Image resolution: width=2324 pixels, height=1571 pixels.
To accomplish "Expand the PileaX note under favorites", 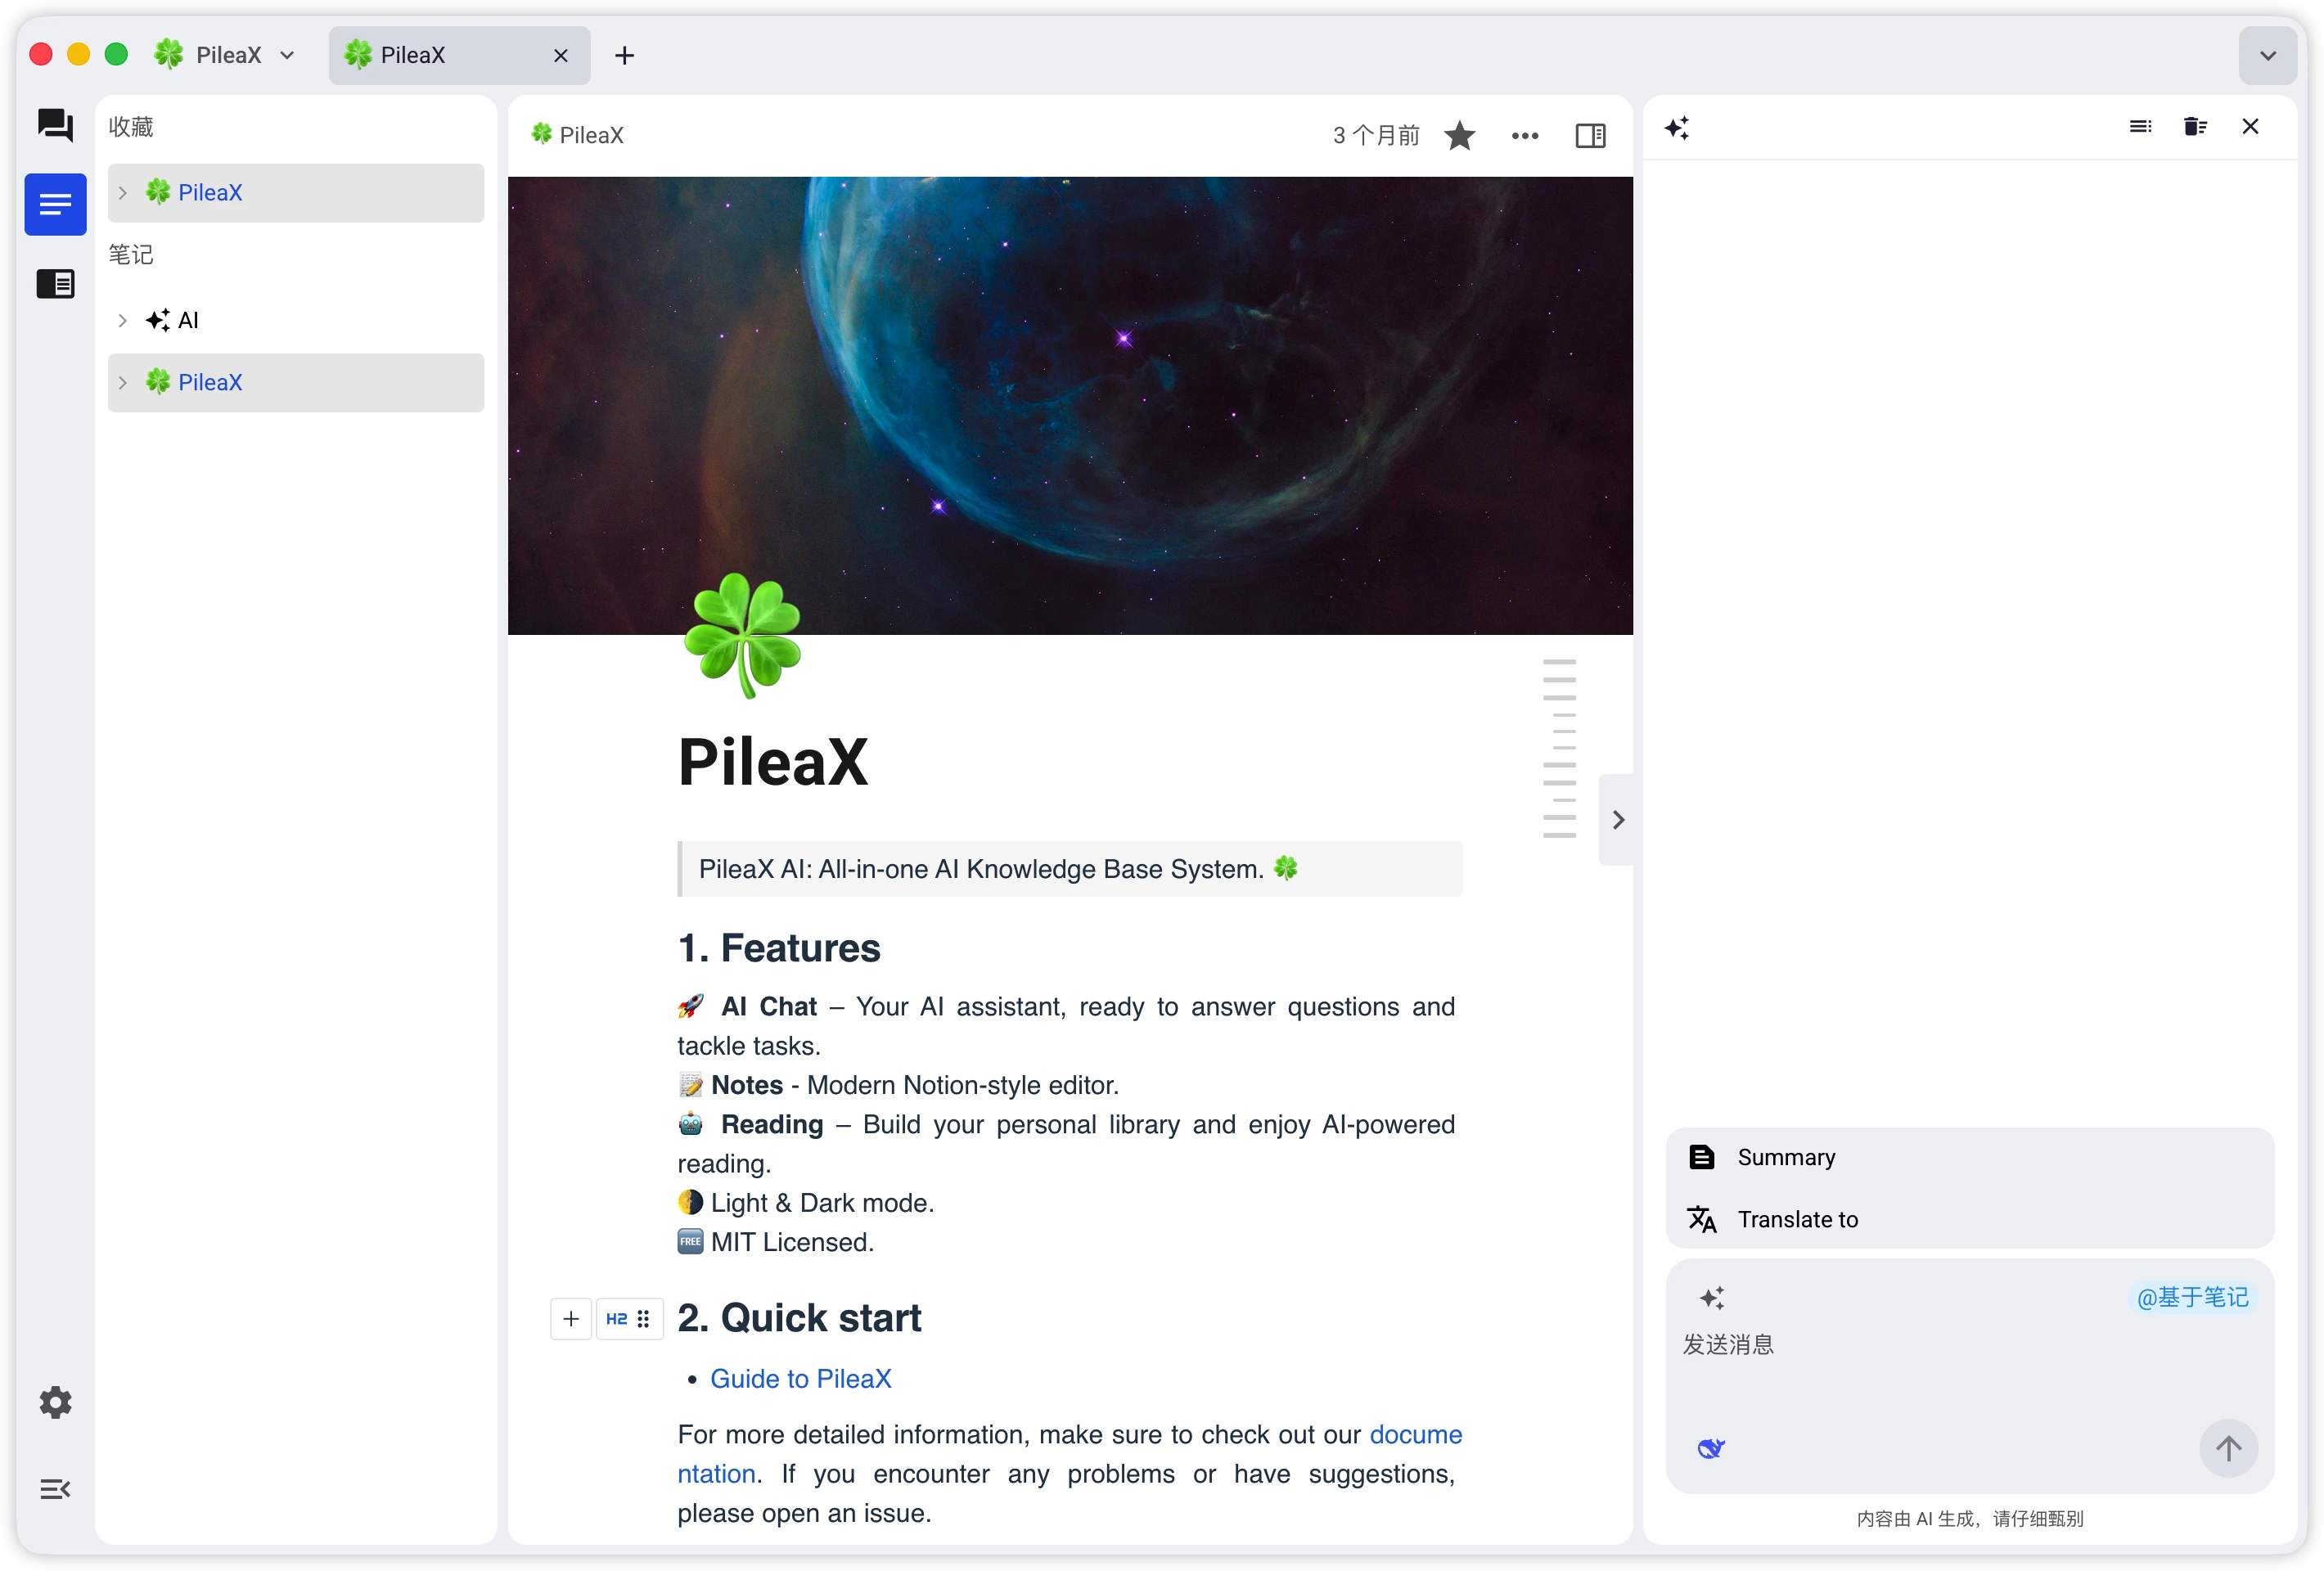I will point(122,192).
